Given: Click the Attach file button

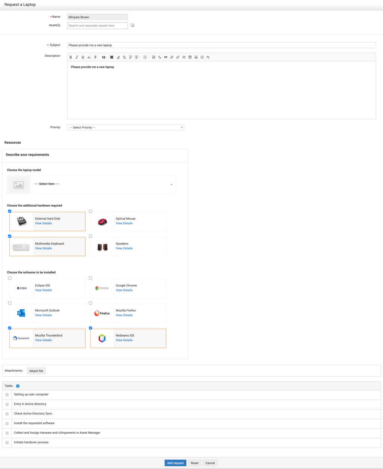Looking at the screenshot, I should 36,371.
